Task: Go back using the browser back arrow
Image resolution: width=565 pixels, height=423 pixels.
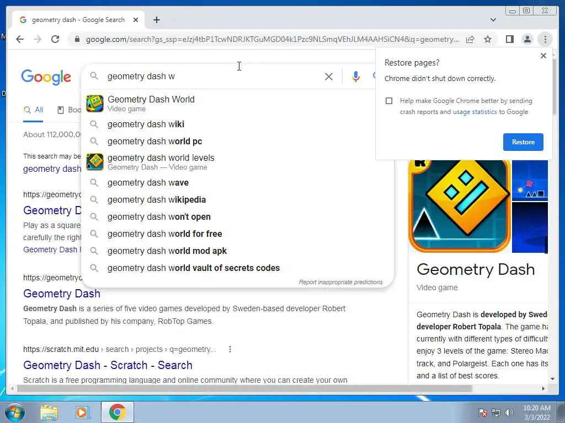Action: pos(20,39)
